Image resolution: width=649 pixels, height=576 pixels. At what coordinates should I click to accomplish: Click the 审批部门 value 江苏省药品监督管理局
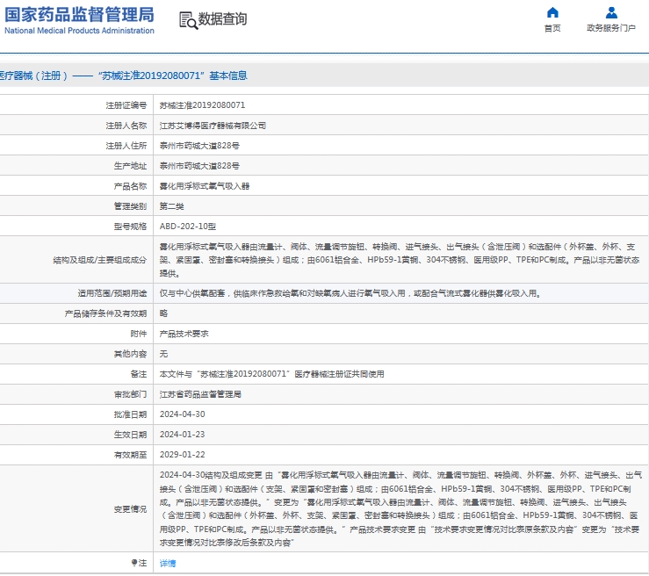200,394
